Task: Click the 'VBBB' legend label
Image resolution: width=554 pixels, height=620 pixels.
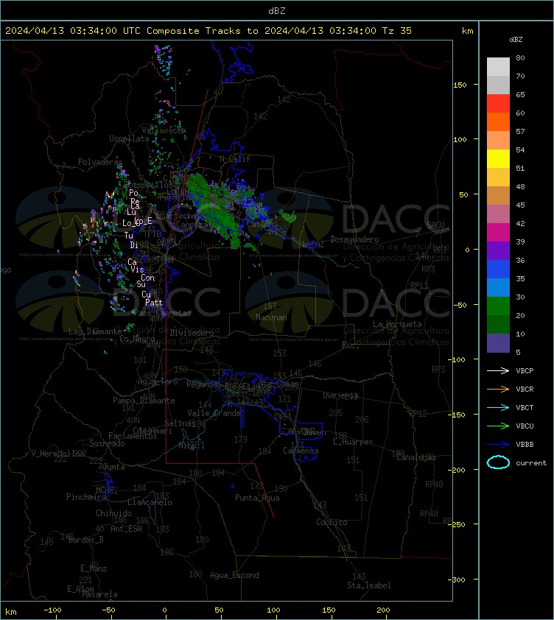Action: [525, 445]
